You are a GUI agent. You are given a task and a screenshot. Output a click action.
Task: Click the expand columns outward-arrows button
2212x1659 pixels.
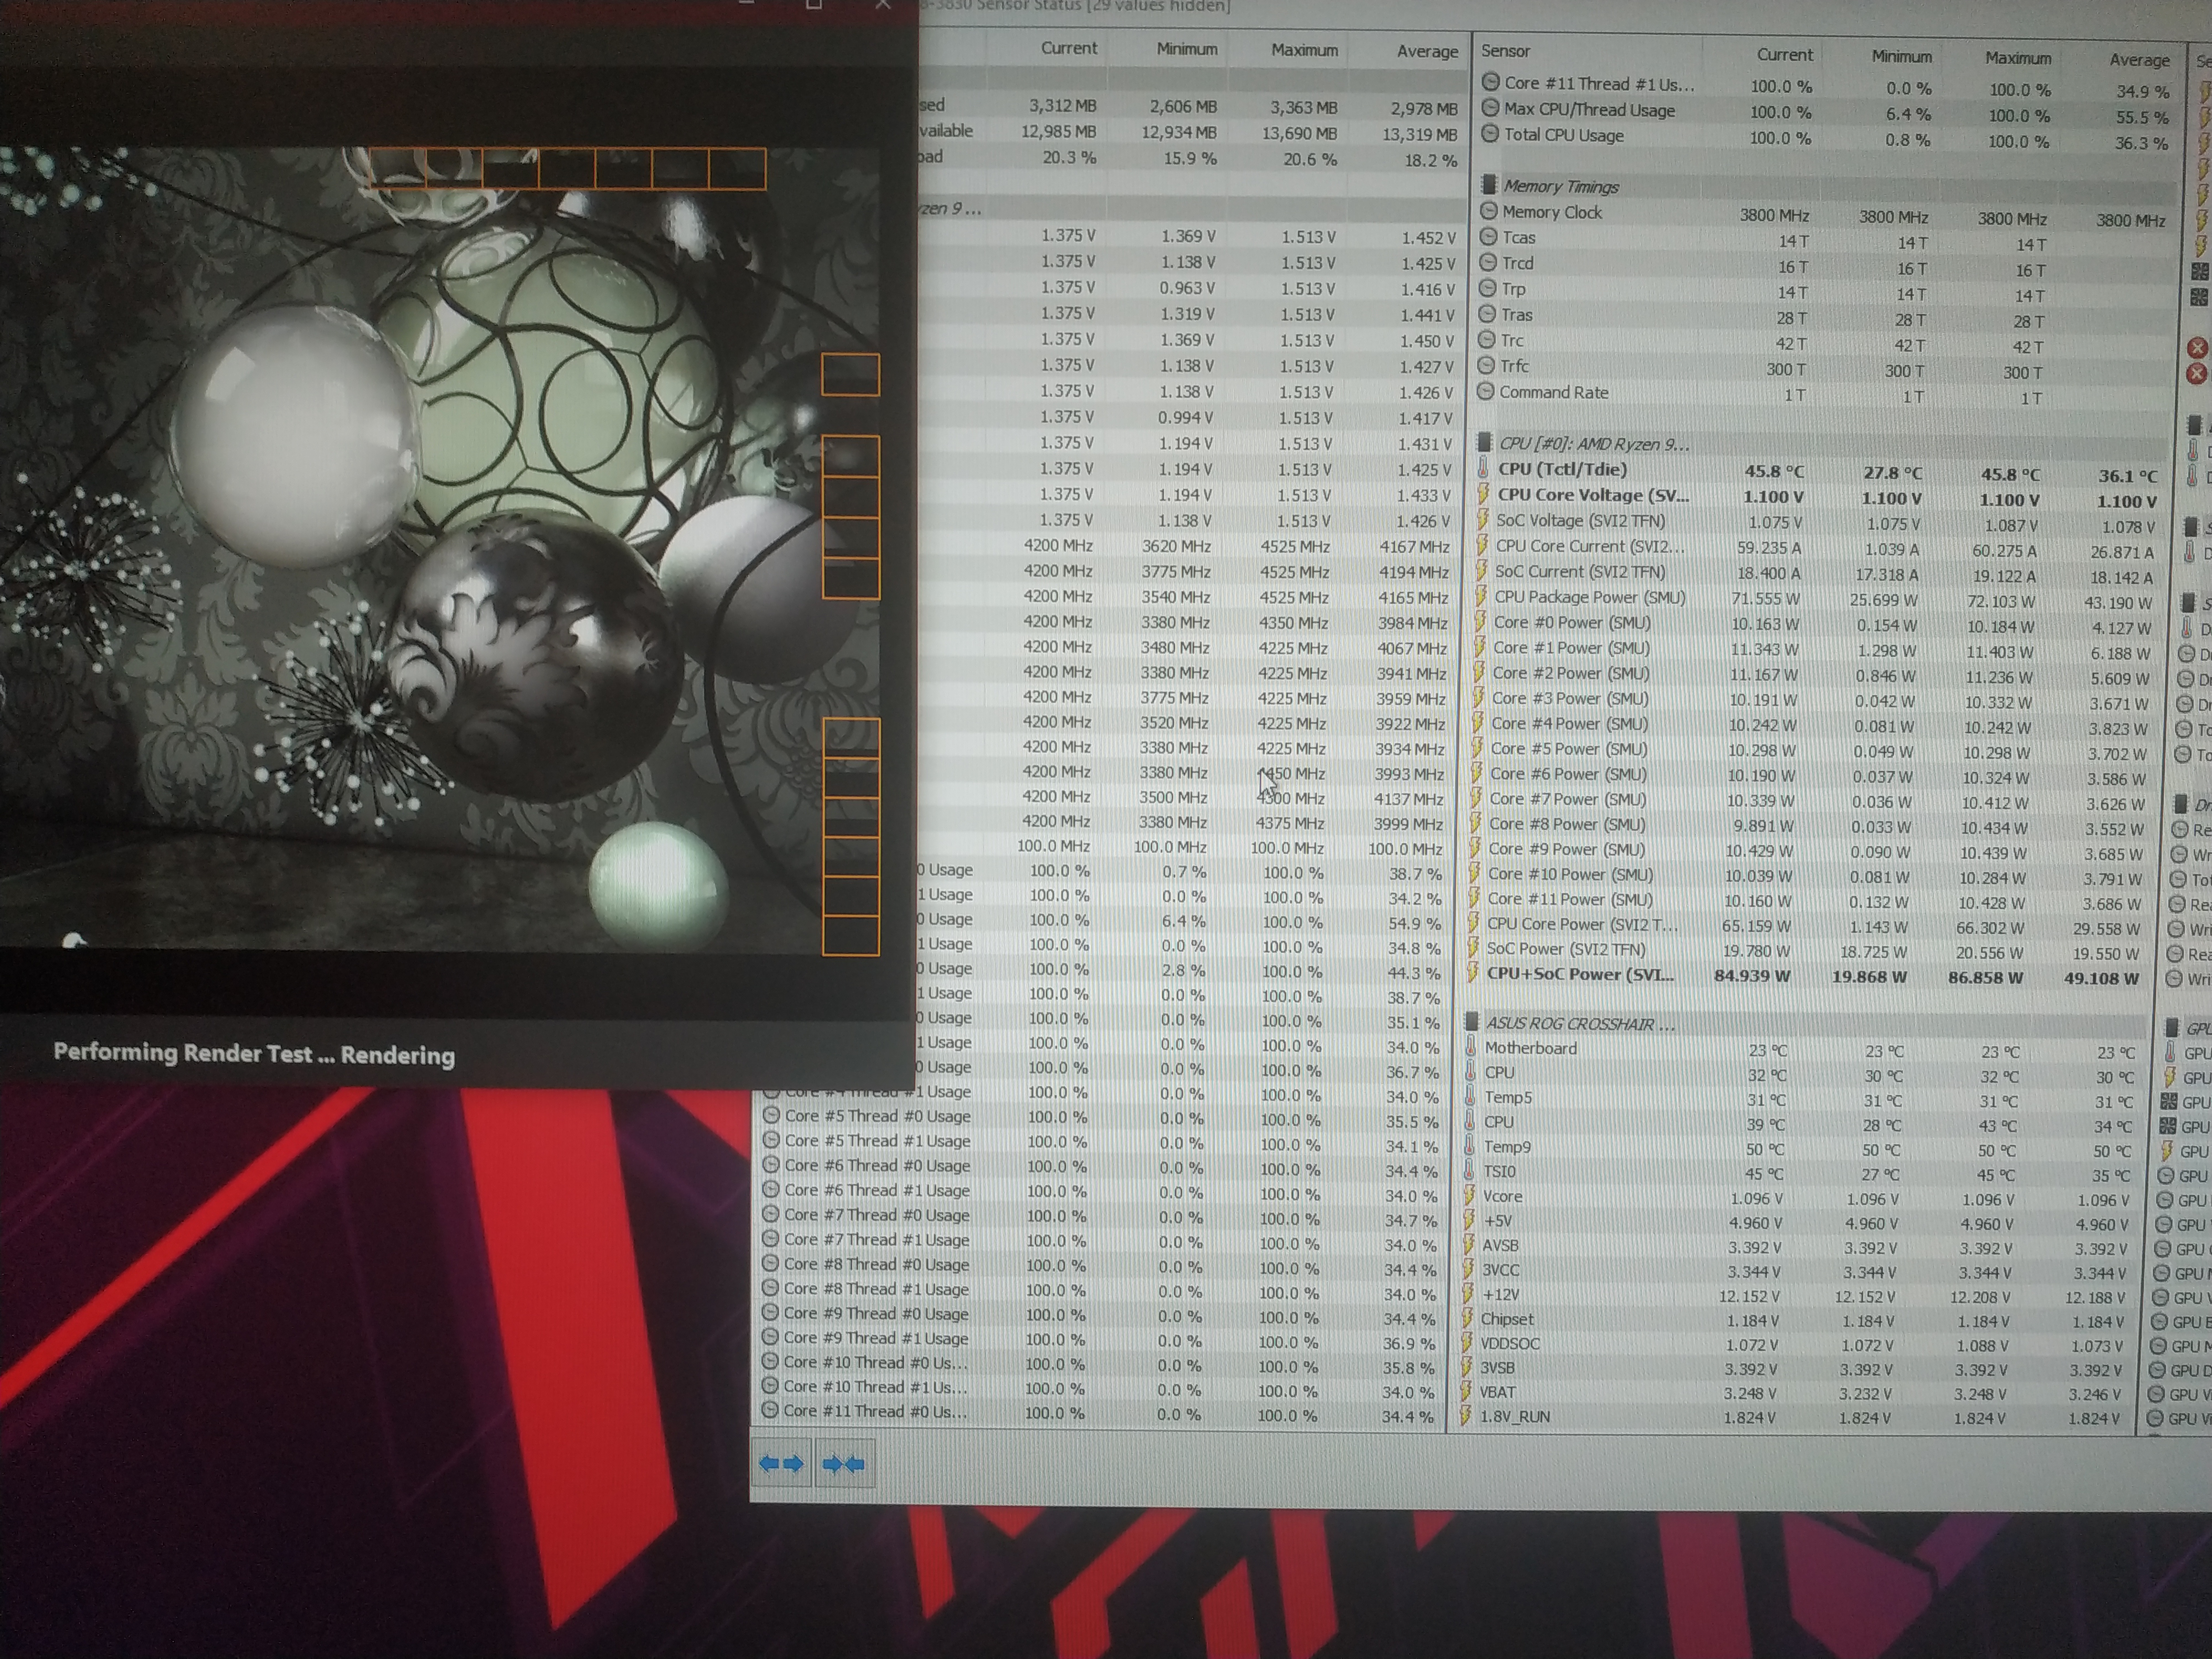tap(781, 1464)
